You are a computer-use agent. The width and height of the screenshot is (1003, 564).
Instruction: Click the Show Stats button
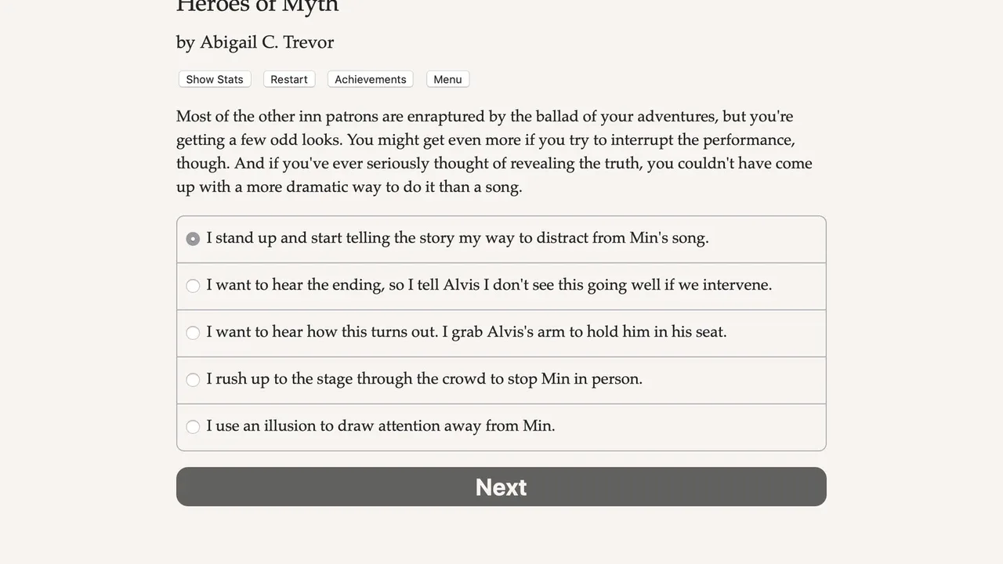coord(215,79)
